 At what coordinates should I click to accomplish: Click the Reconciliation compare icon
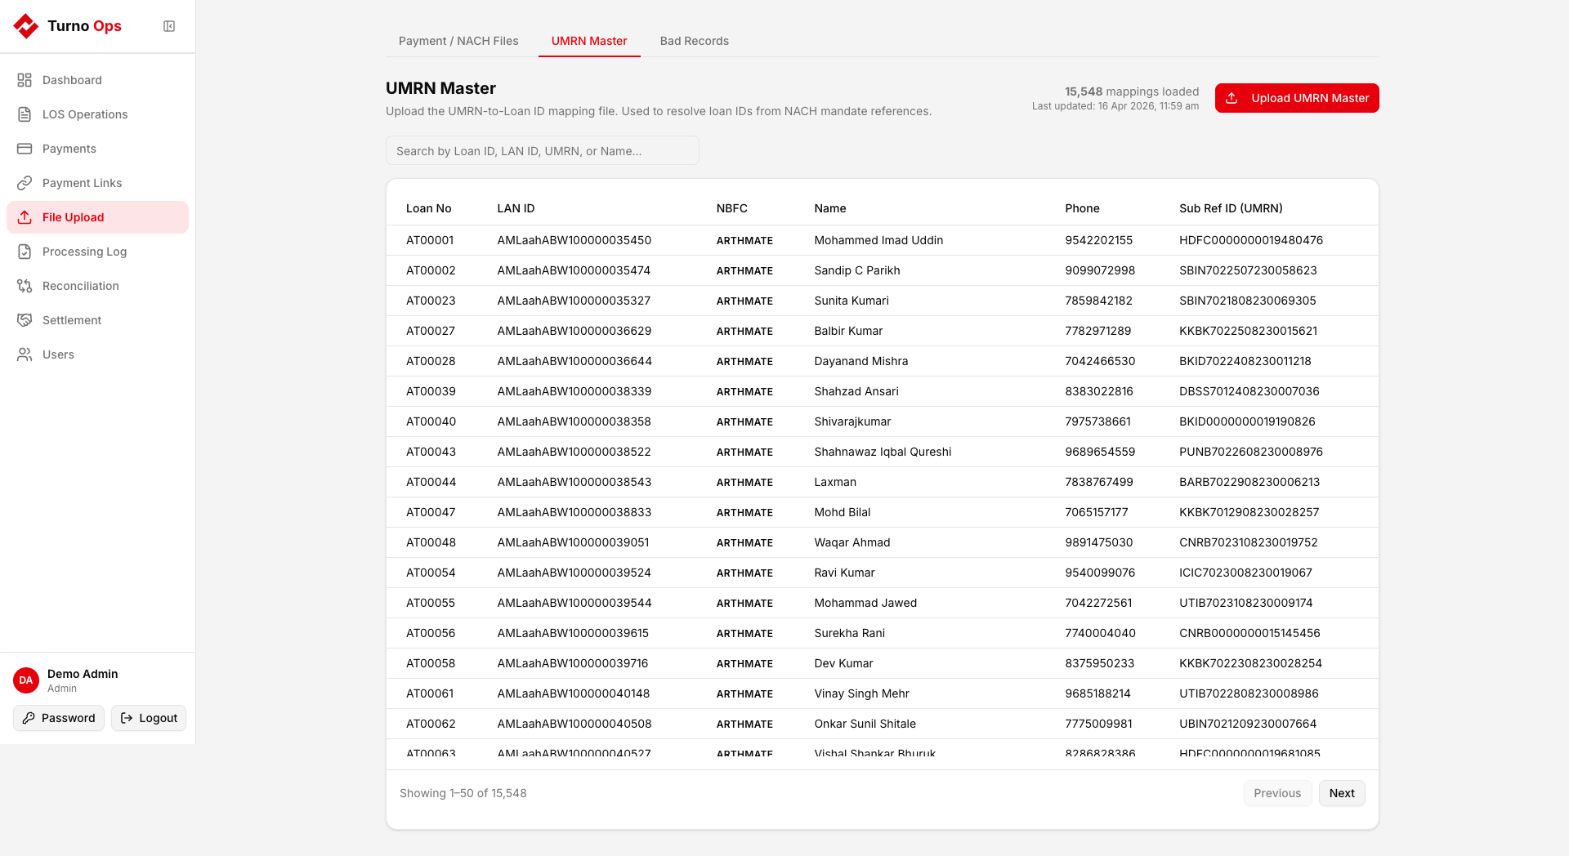click(25, 286)
